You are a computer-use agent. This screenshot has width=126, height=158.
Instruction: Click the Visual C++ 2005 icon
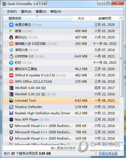pos(11,139)
